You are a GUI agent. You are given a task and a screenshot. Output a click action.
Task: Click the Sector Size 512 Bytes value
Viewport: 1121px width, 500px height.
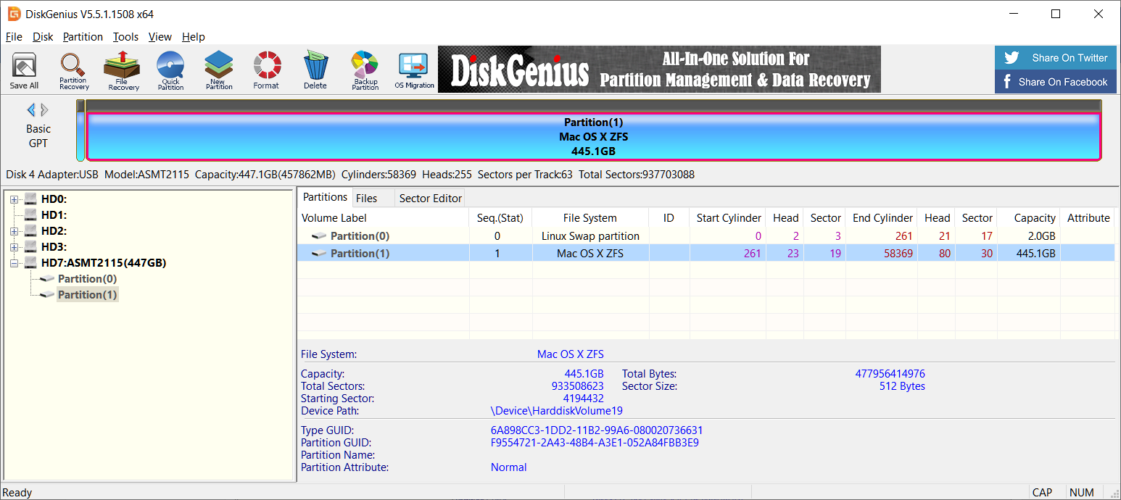(x=902, y=386)
